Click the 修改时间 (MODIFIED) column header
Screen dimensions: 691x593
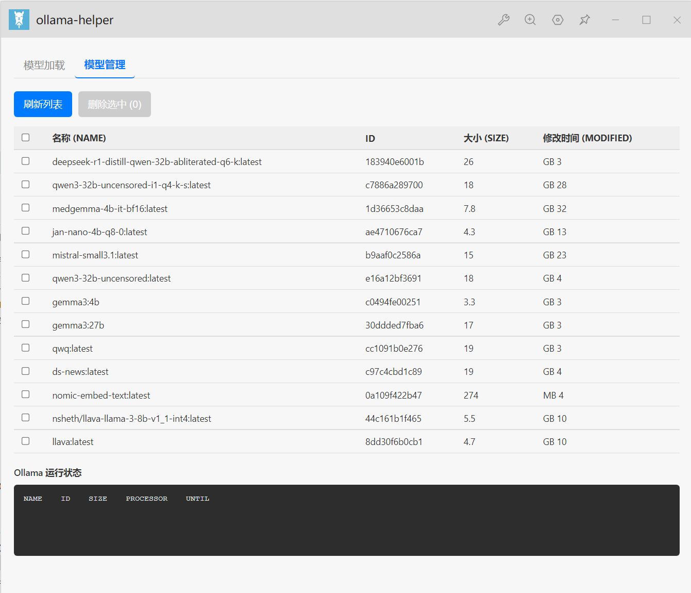pos(587,138)
